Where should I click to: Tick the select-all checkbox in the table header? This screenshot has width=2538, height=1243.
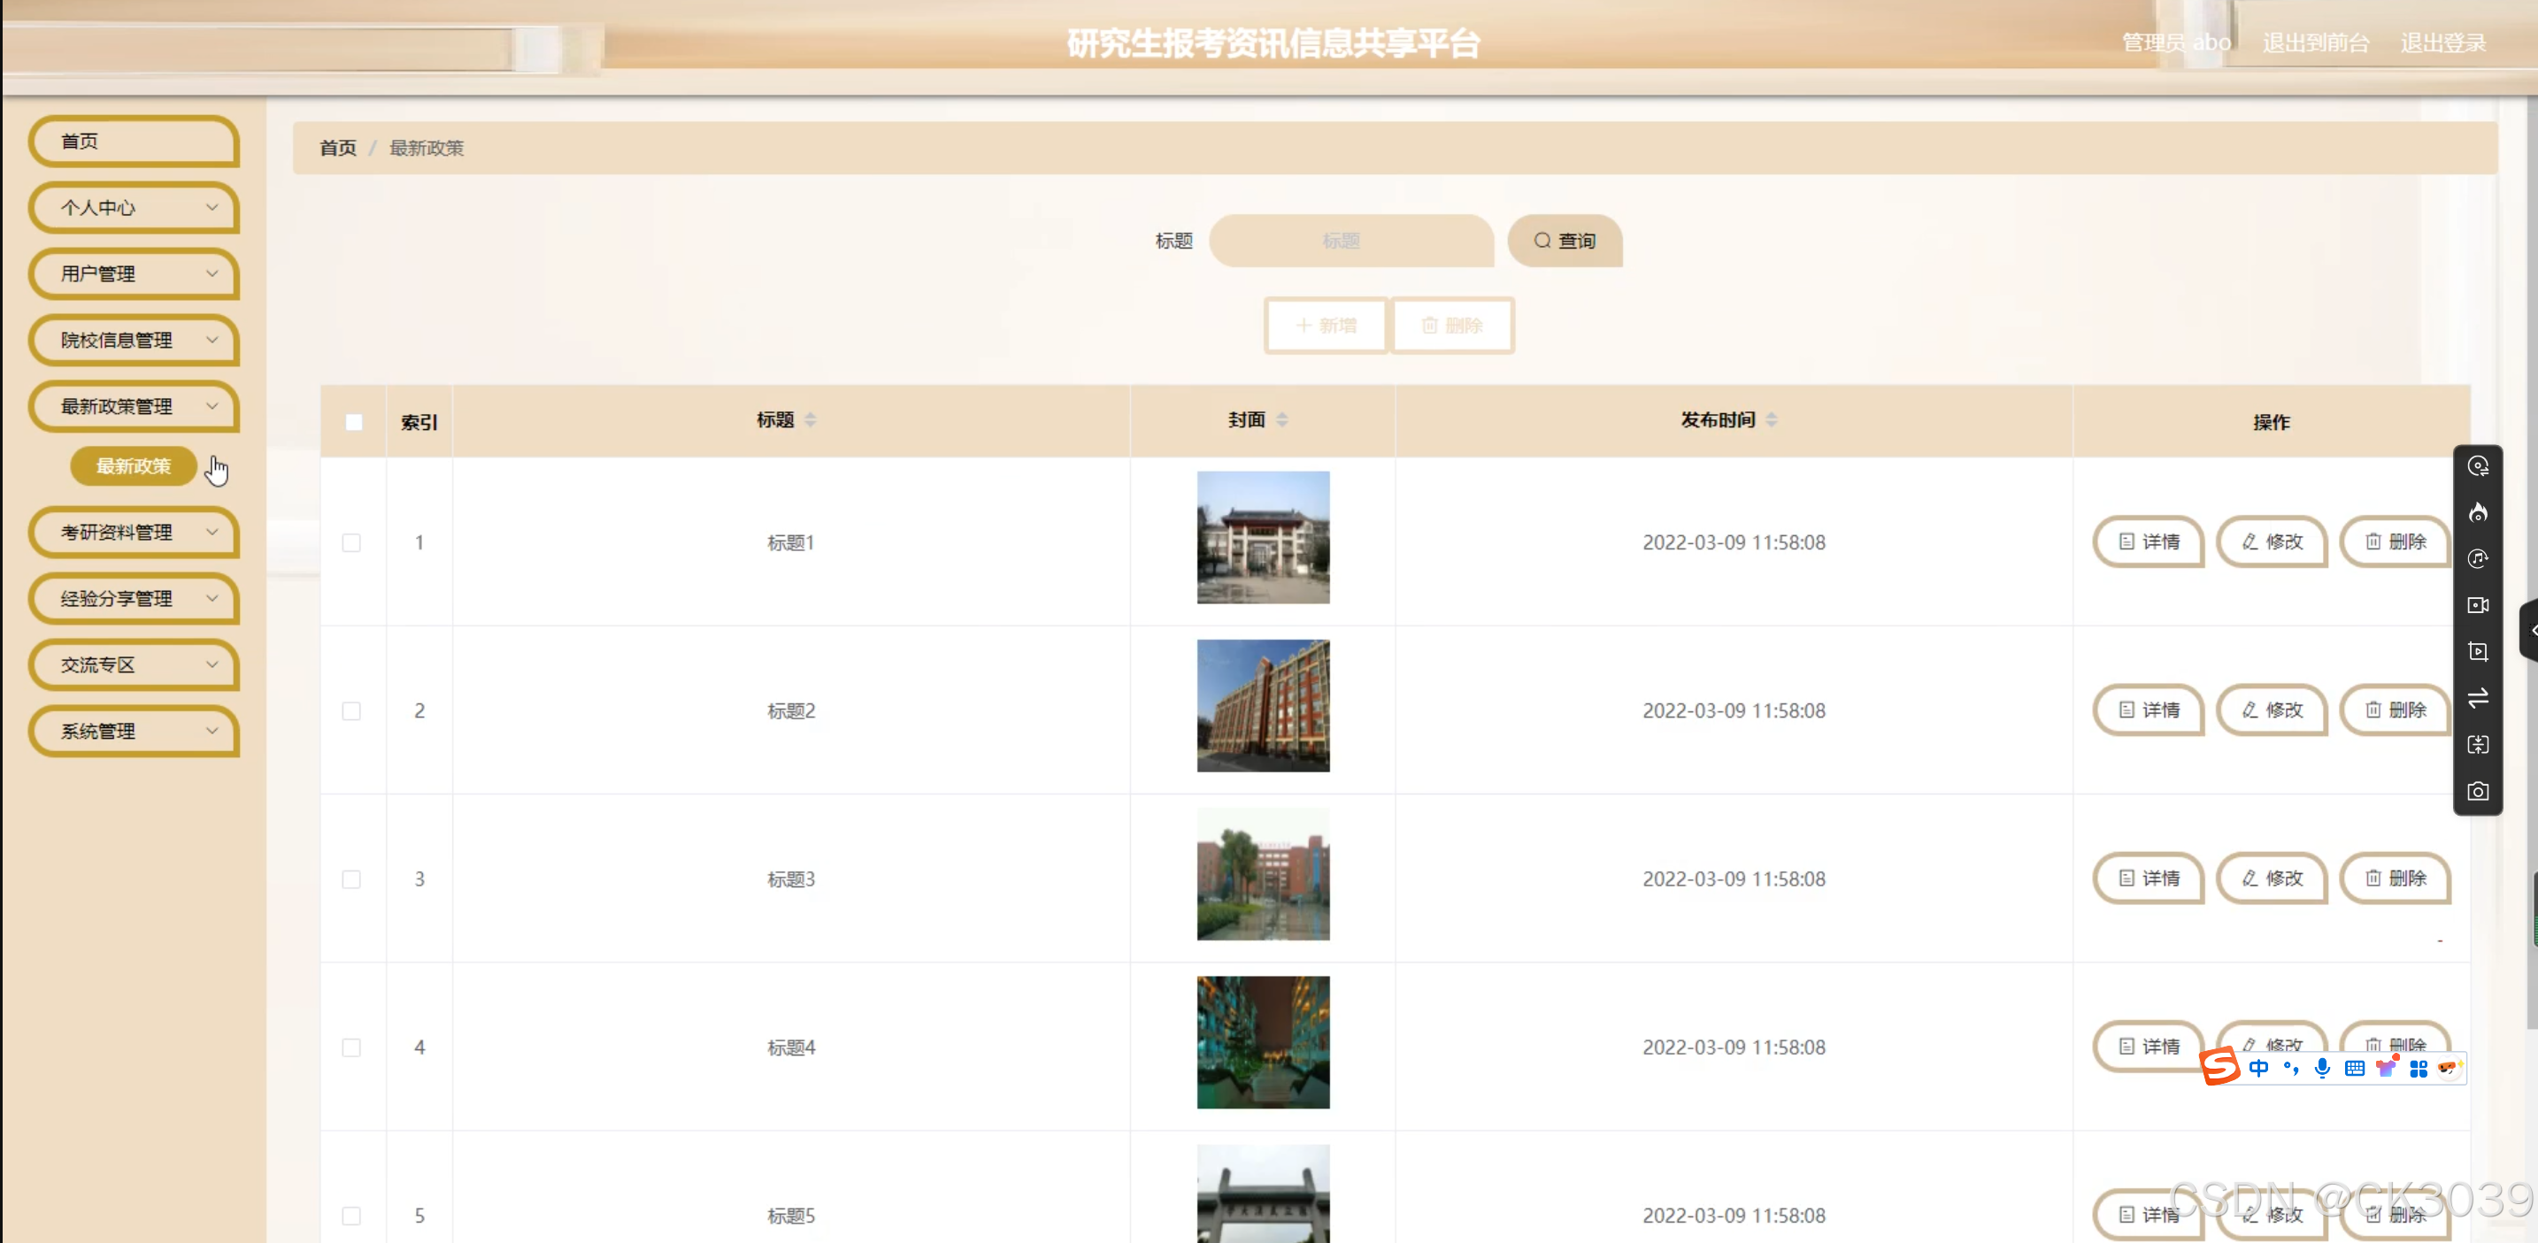[x=354, y=421]
